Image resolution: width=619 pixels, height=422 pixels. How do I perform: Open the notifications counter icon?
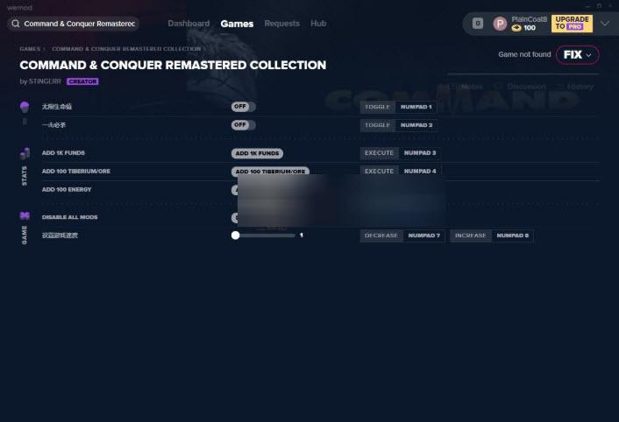[x=478, y=24]
